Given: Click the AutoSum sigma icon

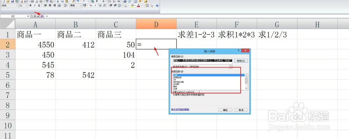Looking at the screenshot, I should coord(97,1).
